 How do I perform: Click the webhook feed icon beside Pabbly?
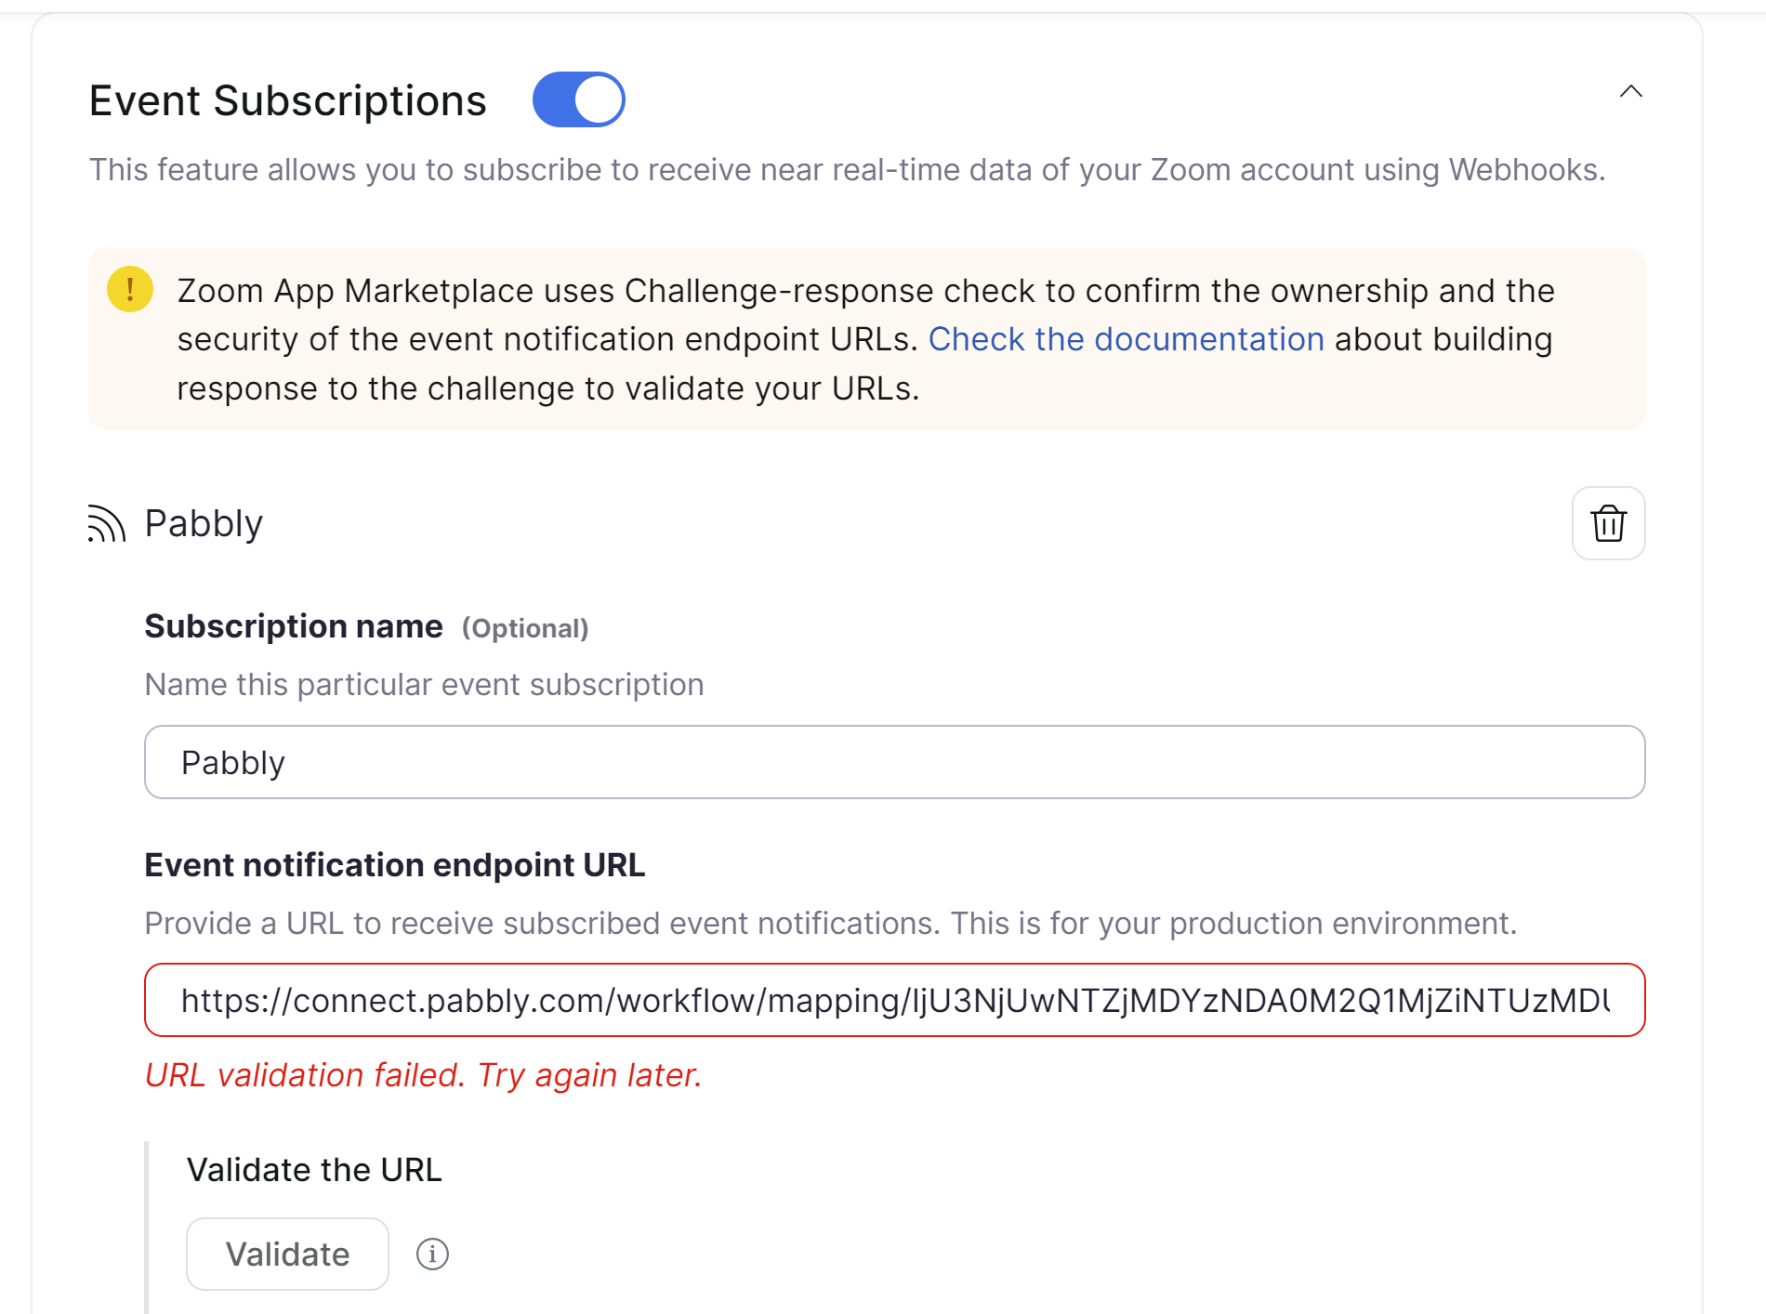click(x=106, y=523)
